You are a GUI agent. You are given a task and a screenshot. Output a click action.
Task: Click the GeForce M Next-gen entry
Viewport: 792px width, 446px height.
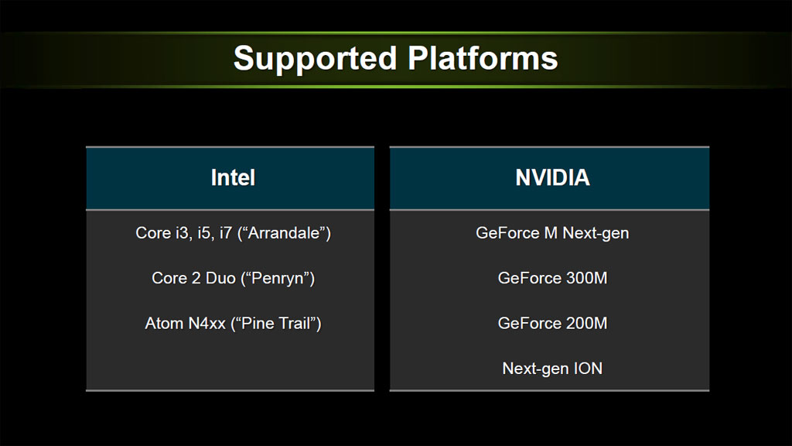[552, 233]
